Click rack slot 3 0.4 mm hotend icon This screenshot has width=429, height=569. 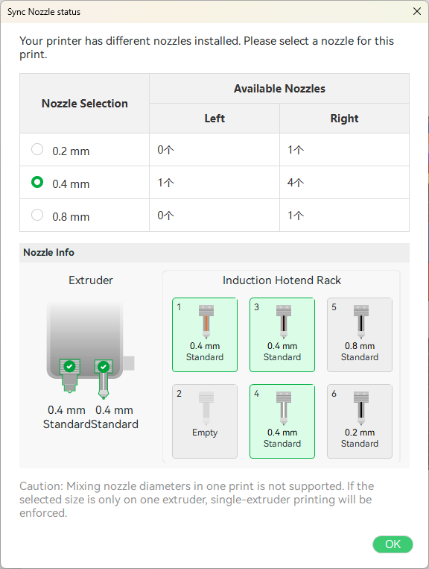(283, 321)
